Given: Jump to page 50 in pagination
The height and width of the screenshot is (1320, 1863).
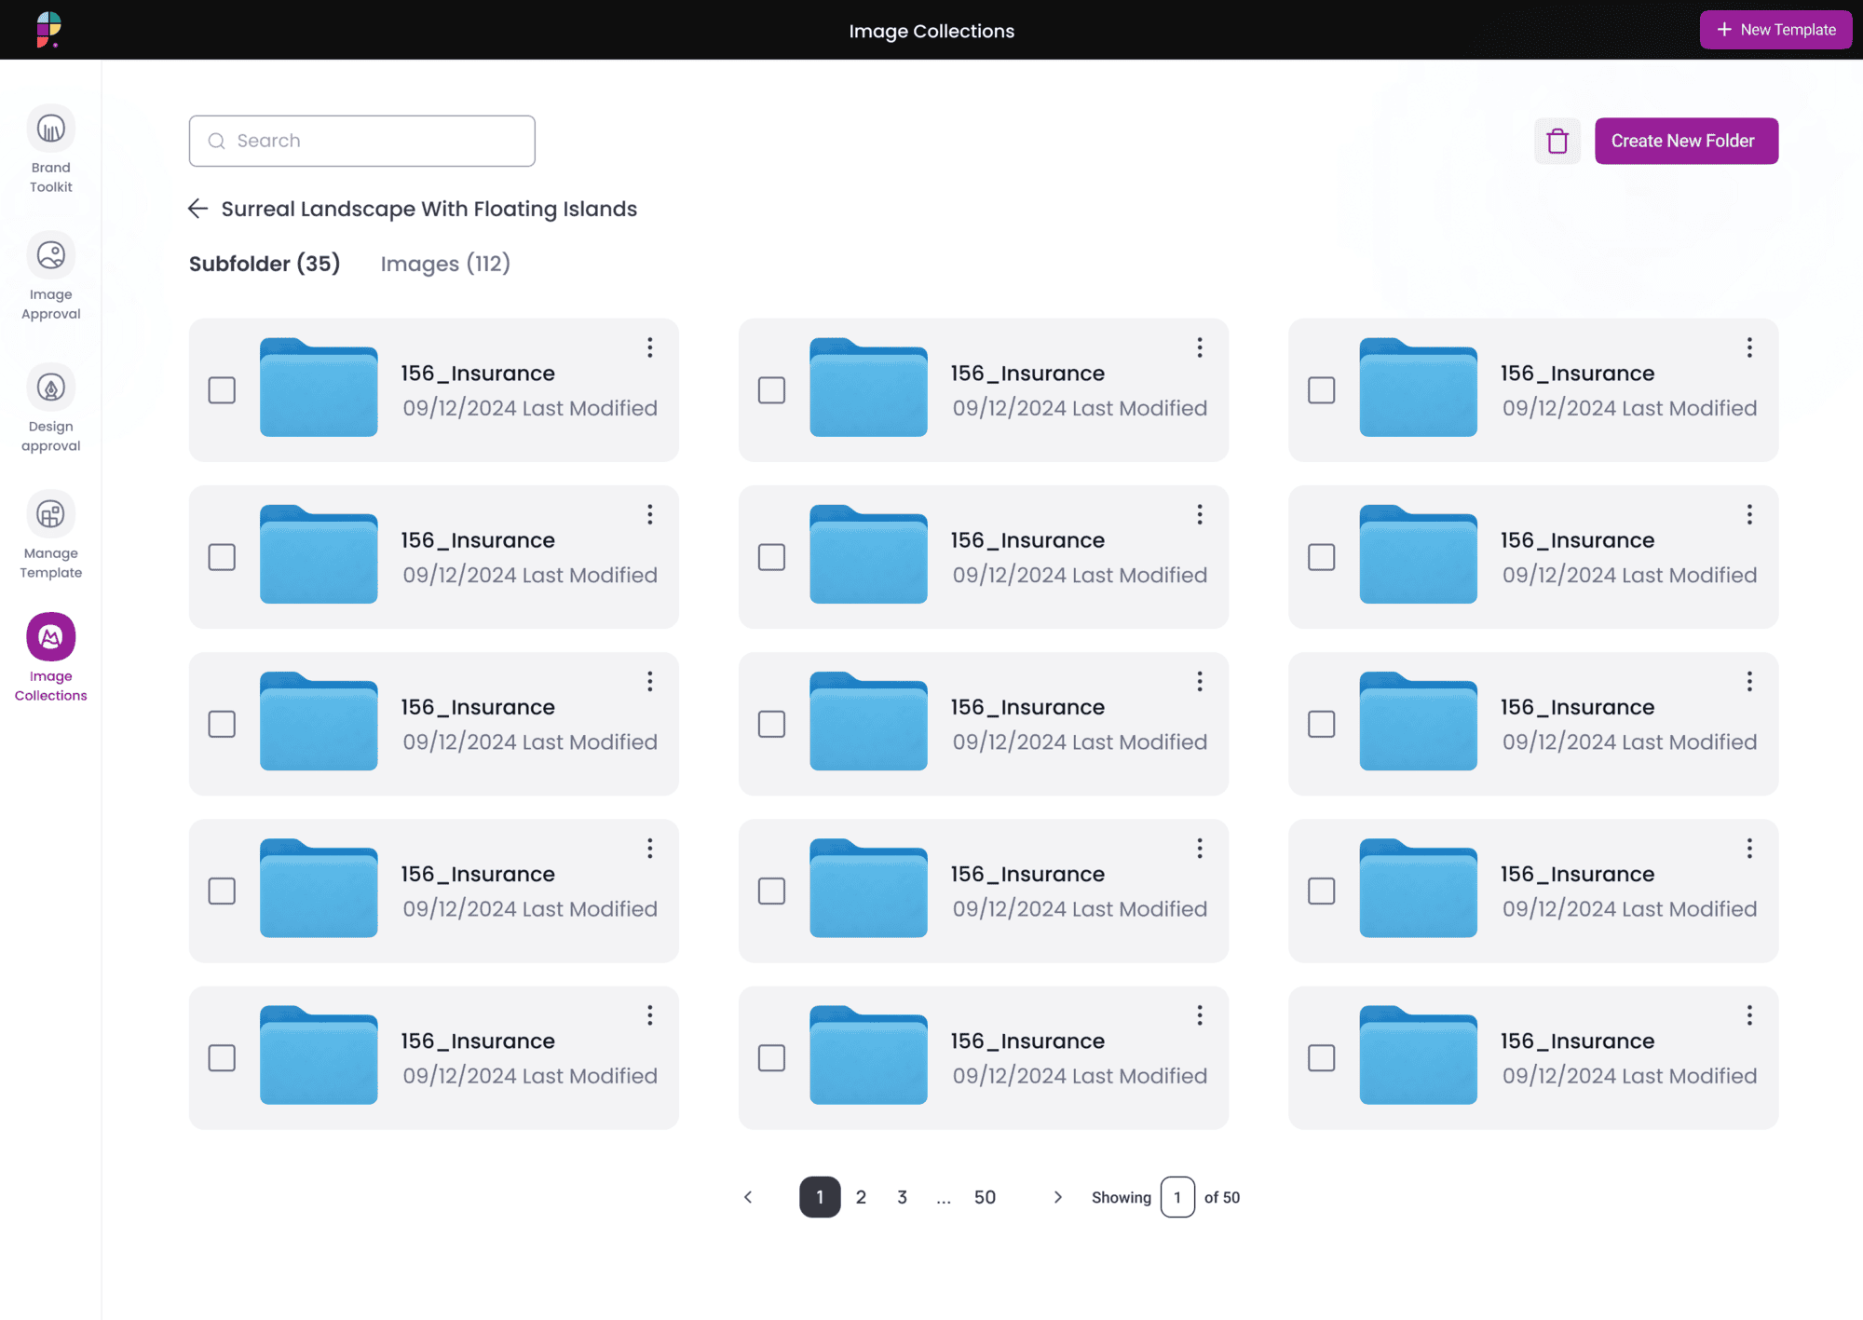Looking at the screenshot, I should [983, 1197].
